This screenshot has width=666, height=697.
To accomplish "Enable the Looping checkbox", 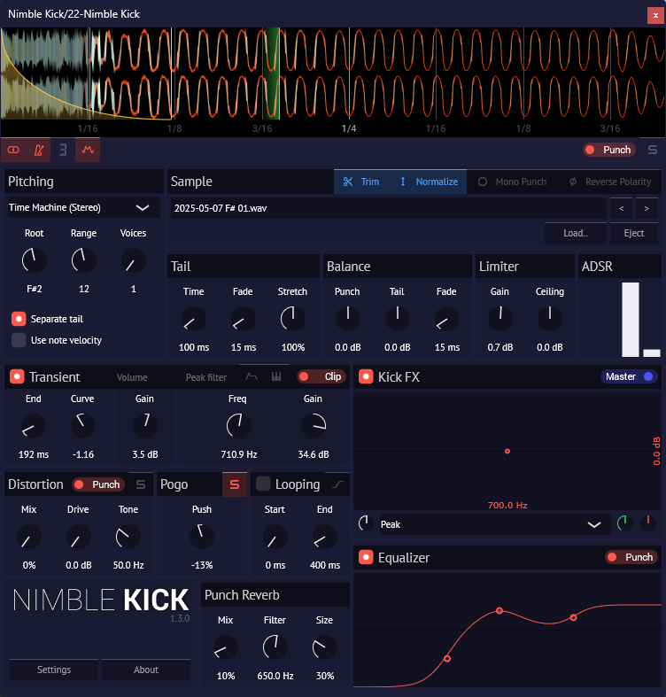I will point(263,484).
